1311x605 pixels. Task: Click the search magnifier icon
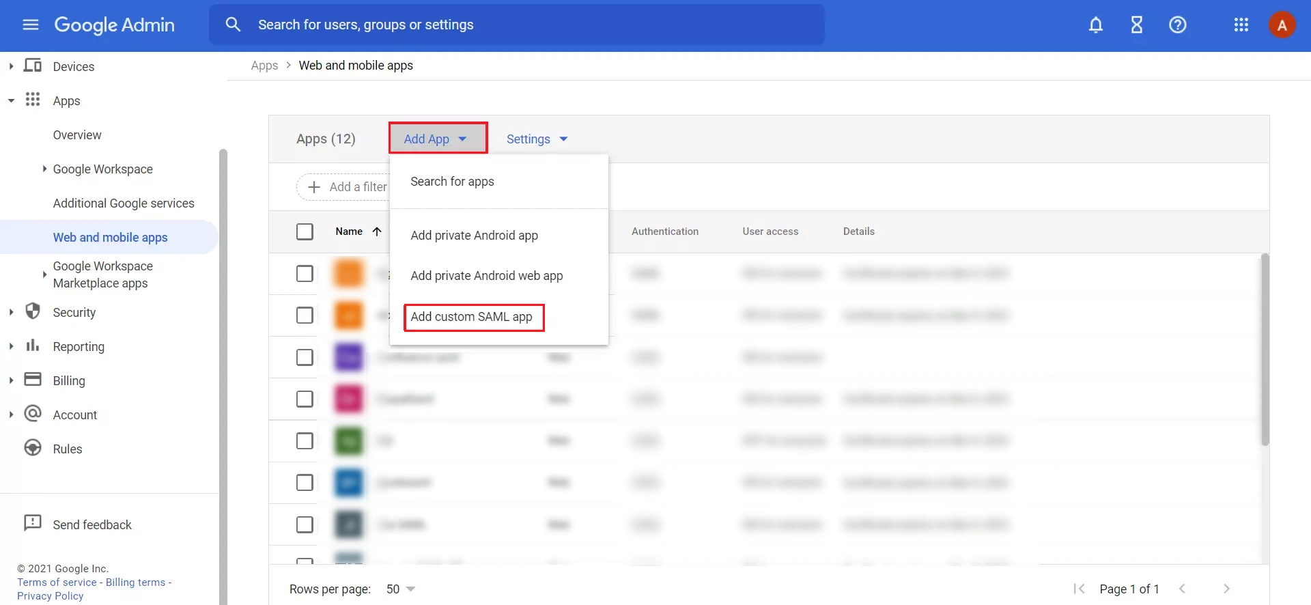point(233,25)
